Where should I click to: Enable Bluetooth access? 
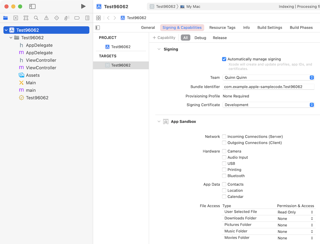point(224,176)
